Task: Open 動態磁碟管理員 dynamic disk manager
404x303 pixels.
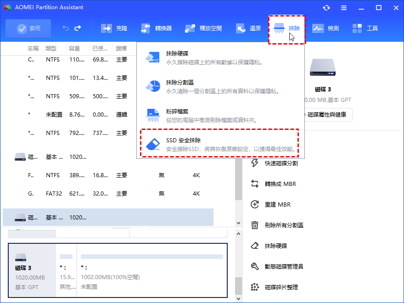Action: [x=277, y=266]
